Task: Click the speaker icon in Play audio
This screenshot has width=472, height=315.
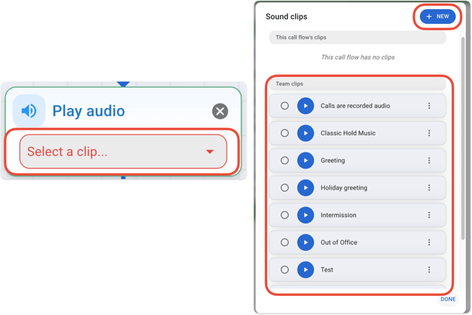Action: pos(29,111)
